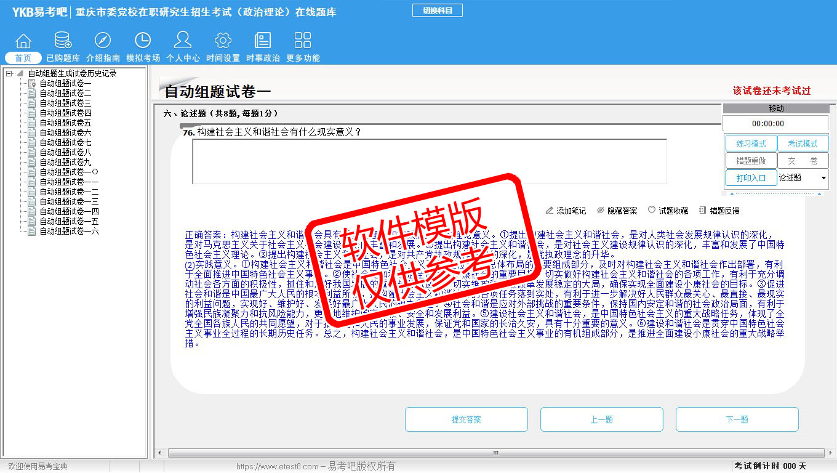Viewport: 837px width, 473px height.
Task: Click inside the essay answer text box
Action: [x=430, y=161]
